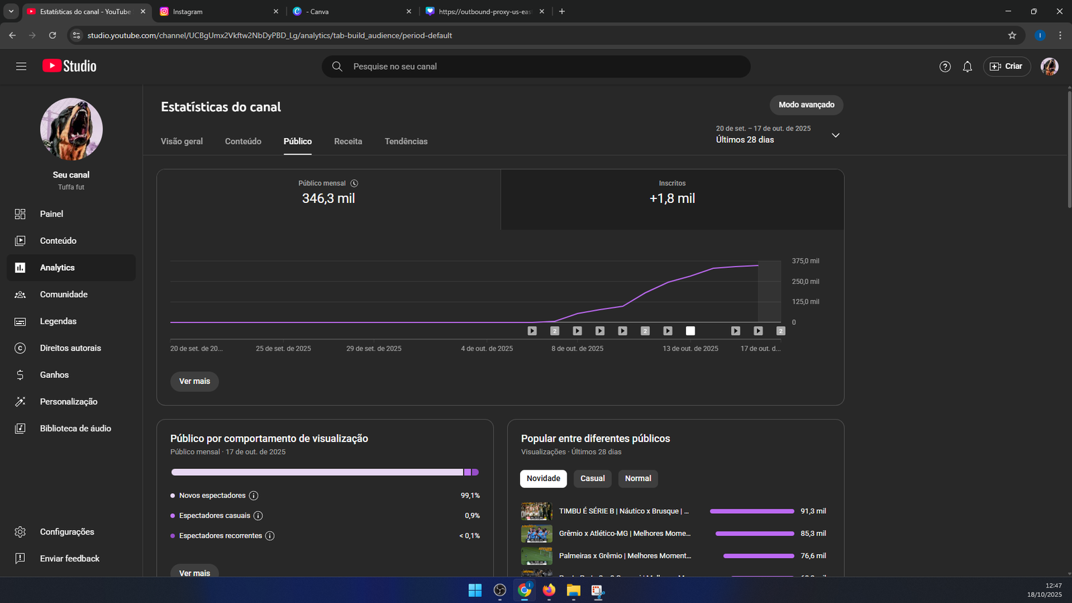Open the hamburger navigation menu
The height and width of the screenshot is (603, 1072).
21,66
